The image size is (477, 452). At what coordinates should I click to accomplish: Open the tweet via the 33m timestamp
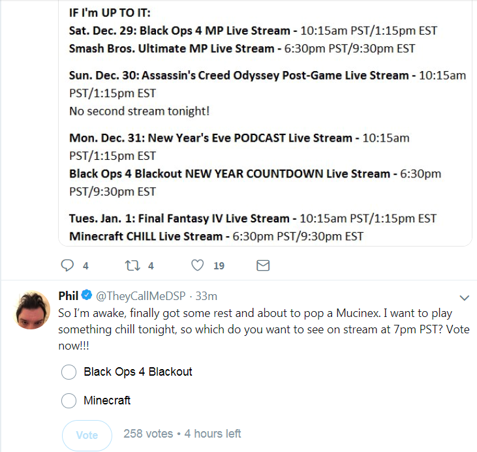pos(206,296)
